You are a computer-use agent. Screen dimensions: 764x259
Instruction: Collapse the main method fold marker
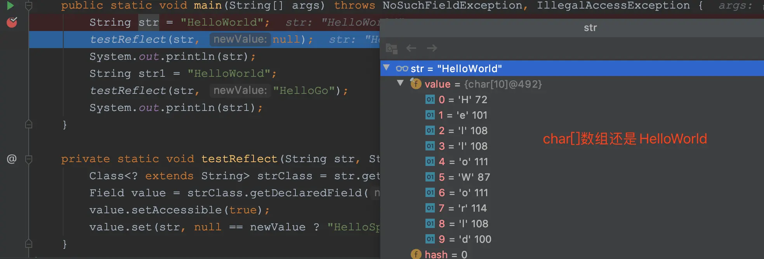click(28, 5)
